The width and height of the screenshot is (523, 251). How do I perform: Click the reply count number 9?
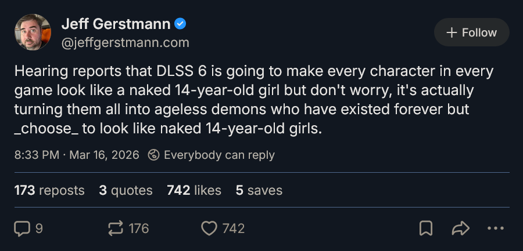pyautogui.click(x=39, y=229)
